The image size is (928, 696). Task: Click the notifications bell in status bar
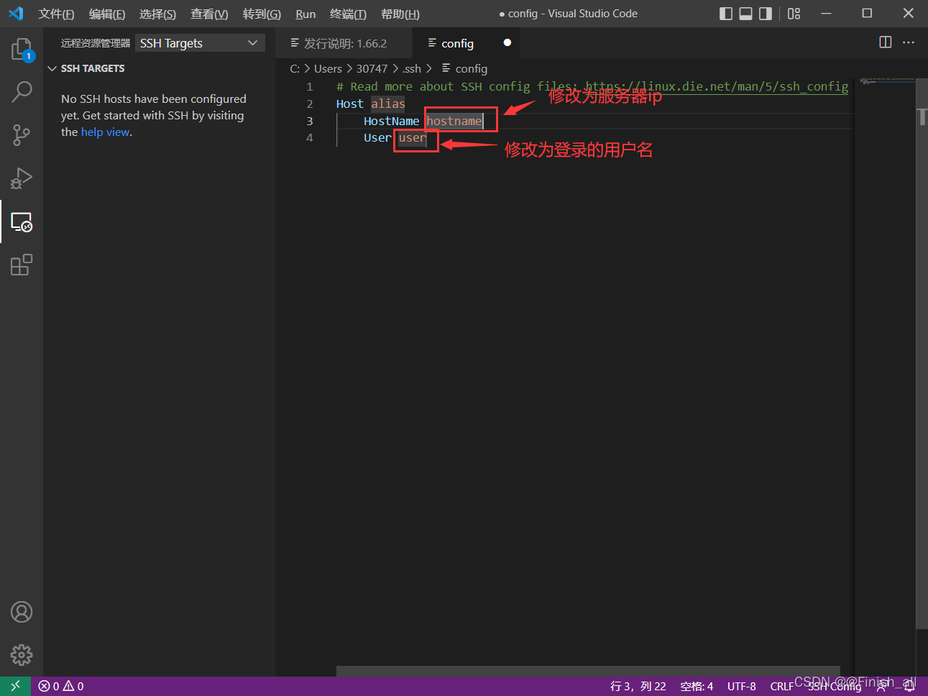click(x=909, y=687)
